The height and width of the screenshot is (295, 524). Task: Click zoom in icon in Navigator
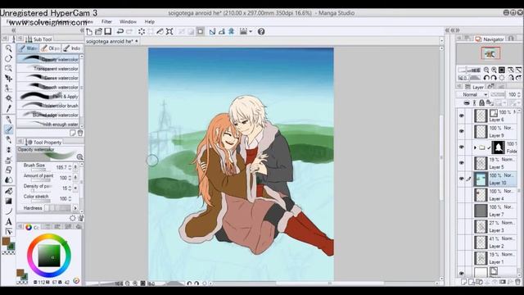(x=494, y=70)
